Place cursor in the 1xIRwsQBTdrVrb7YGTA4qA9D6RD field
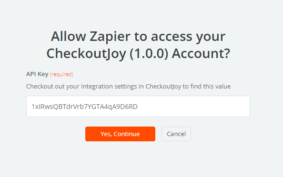283x177 pixels. pyautogui.click(x=138, y=107)
